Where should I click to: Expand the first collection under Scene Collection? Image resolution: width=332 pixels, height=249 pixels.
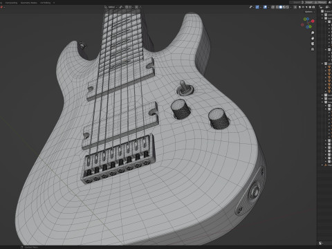323,15
